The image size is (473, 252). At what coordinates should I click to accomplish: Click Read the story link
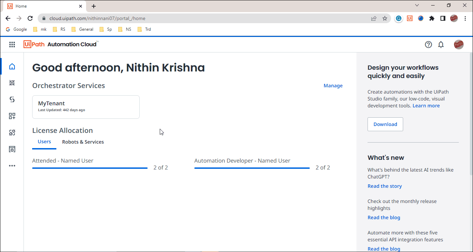384,186
